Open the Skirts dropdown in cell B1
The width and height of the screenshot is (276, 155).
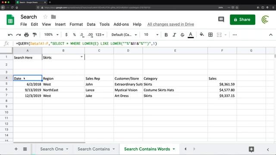(82, 57)
